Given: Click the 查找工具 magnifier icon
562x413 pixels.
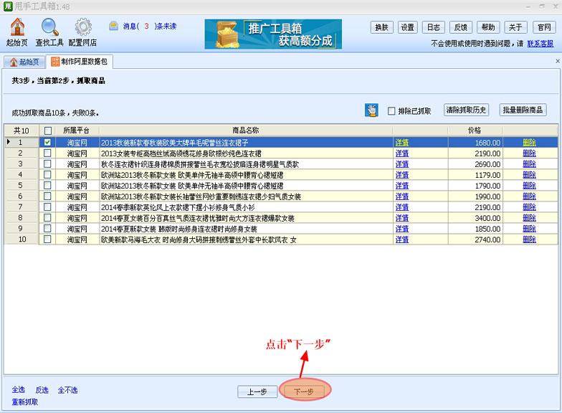Looking at the screenshot, I should coord(49,27).
